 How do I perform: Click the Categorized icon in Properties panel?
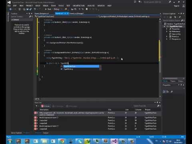164,92
